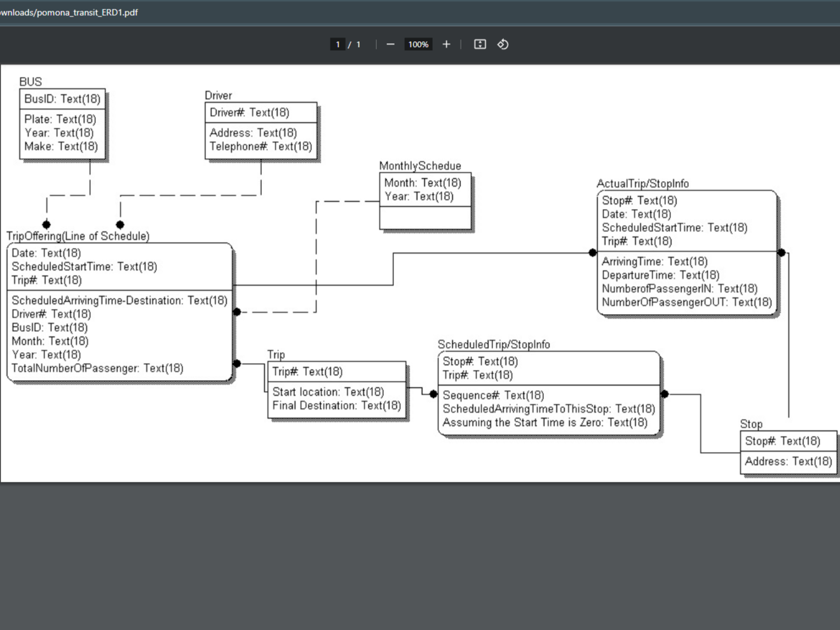Click 'NumberOfPassengerOUT: Text(18)' attribute
The height and width of the screenshot is (630, 840).
687,302
